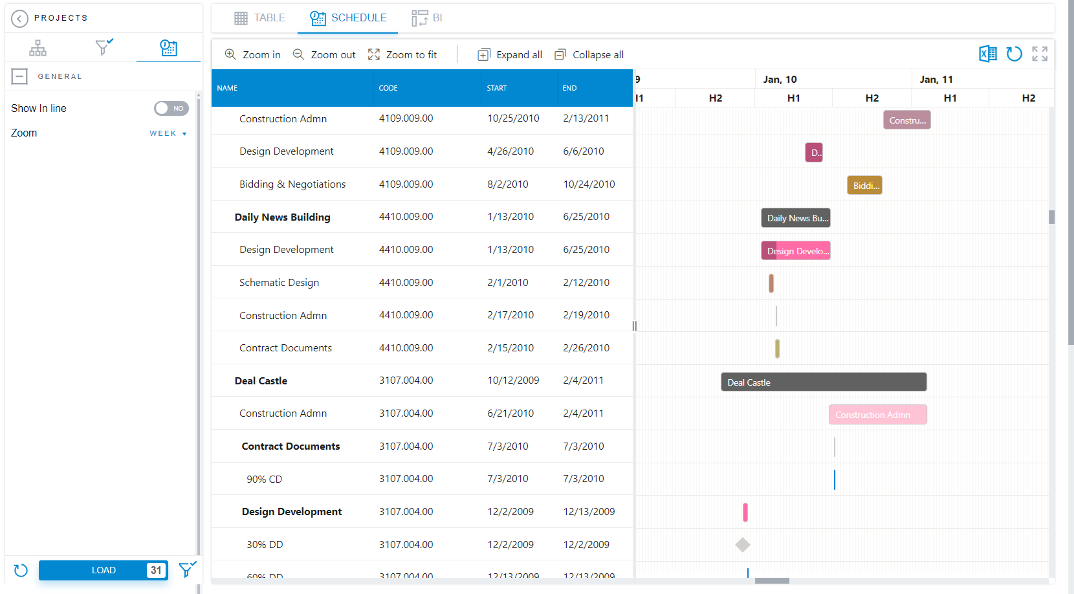Select the schedule settings calendar icon

pyautogui.click(x=168, y=47)
